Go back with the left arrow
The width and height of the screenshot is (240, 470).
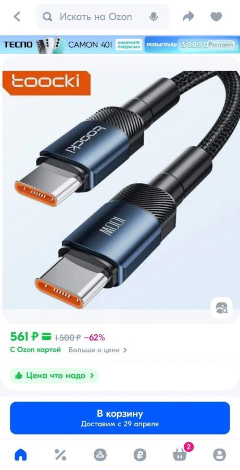(x=17, y=17)
